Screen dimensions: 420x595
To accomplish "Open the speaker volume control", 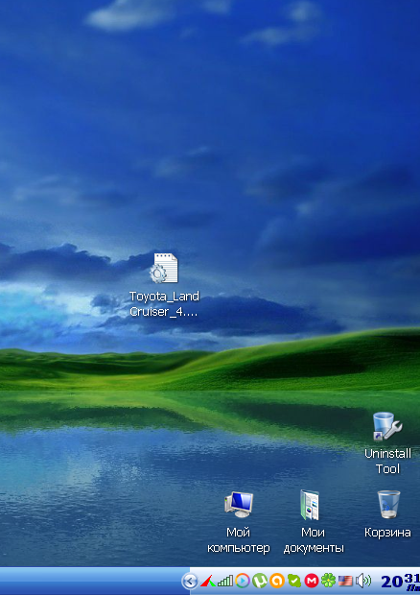I will coord(363,581).
